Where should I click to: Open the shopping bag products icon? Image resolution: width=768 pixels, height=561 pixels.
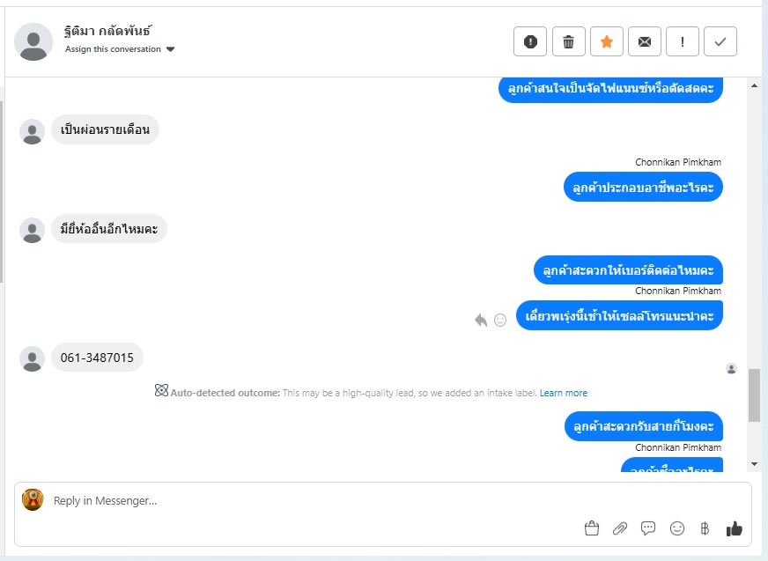[x=592, y=528]
